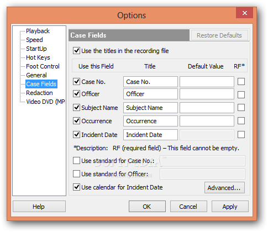Mark Case No. as required field
The height and width of the screenshot is (232, 268).
coord(241,82)
